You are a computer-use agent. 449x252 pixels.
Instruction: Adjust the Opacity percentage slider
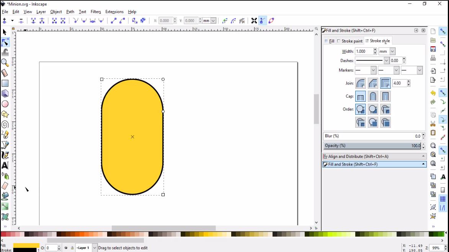click(372, 146)
